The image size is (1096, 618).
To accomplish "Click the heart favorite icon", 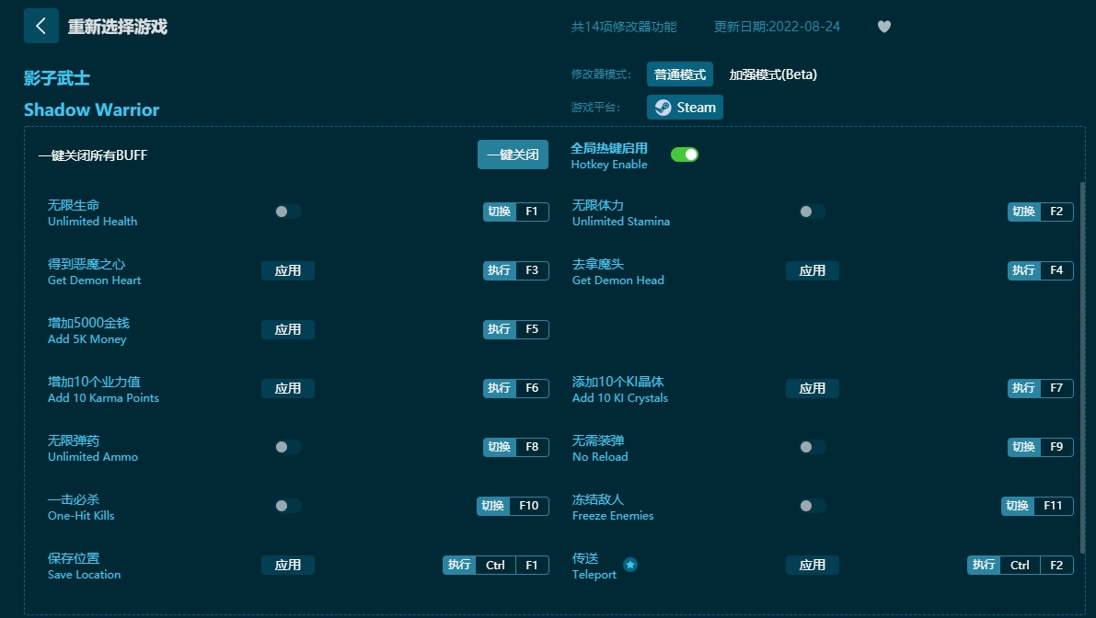I will [884, 27].
